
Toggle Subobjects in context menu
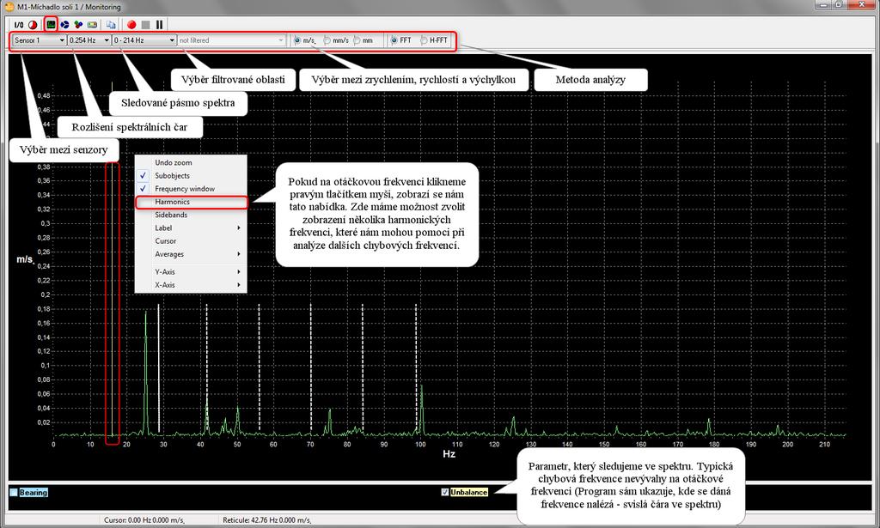pos(191,175)
